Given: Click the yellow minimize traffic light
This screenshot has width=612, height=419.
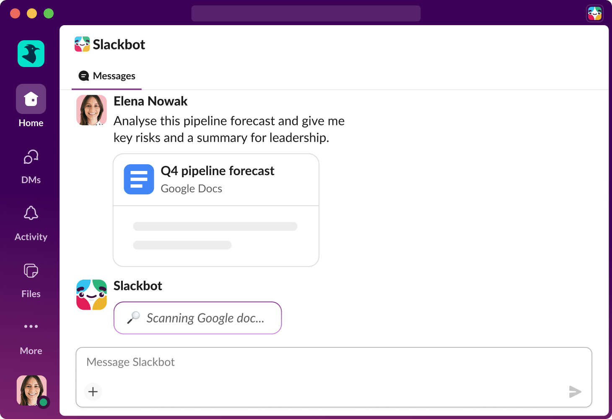Looking at the screenshot, I should pos(32,13).
